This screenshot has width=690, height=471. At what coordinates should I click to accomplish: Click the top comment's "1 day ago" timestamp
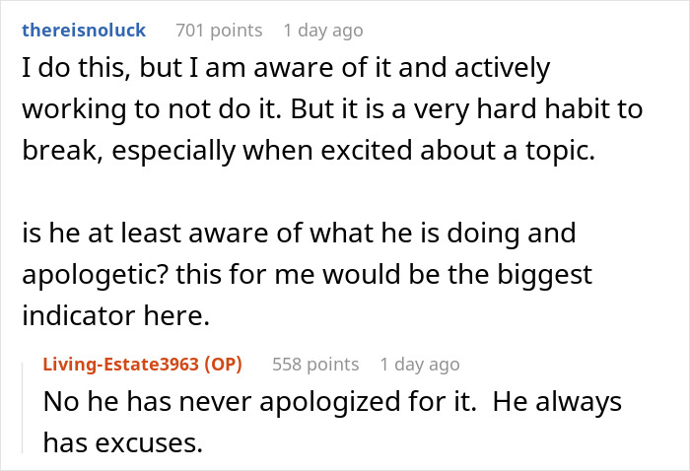[322, 31]
